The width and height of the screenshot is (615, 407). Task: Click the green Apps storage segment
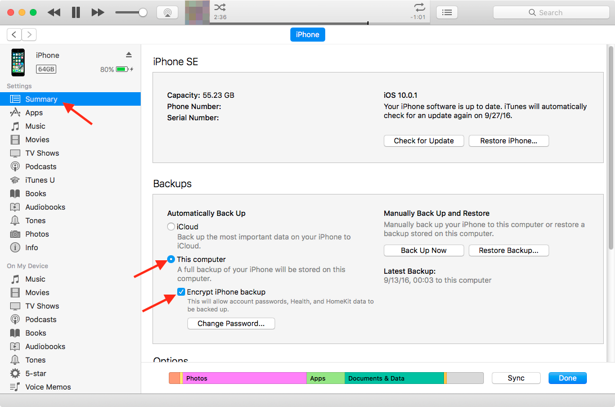(326, 378)
